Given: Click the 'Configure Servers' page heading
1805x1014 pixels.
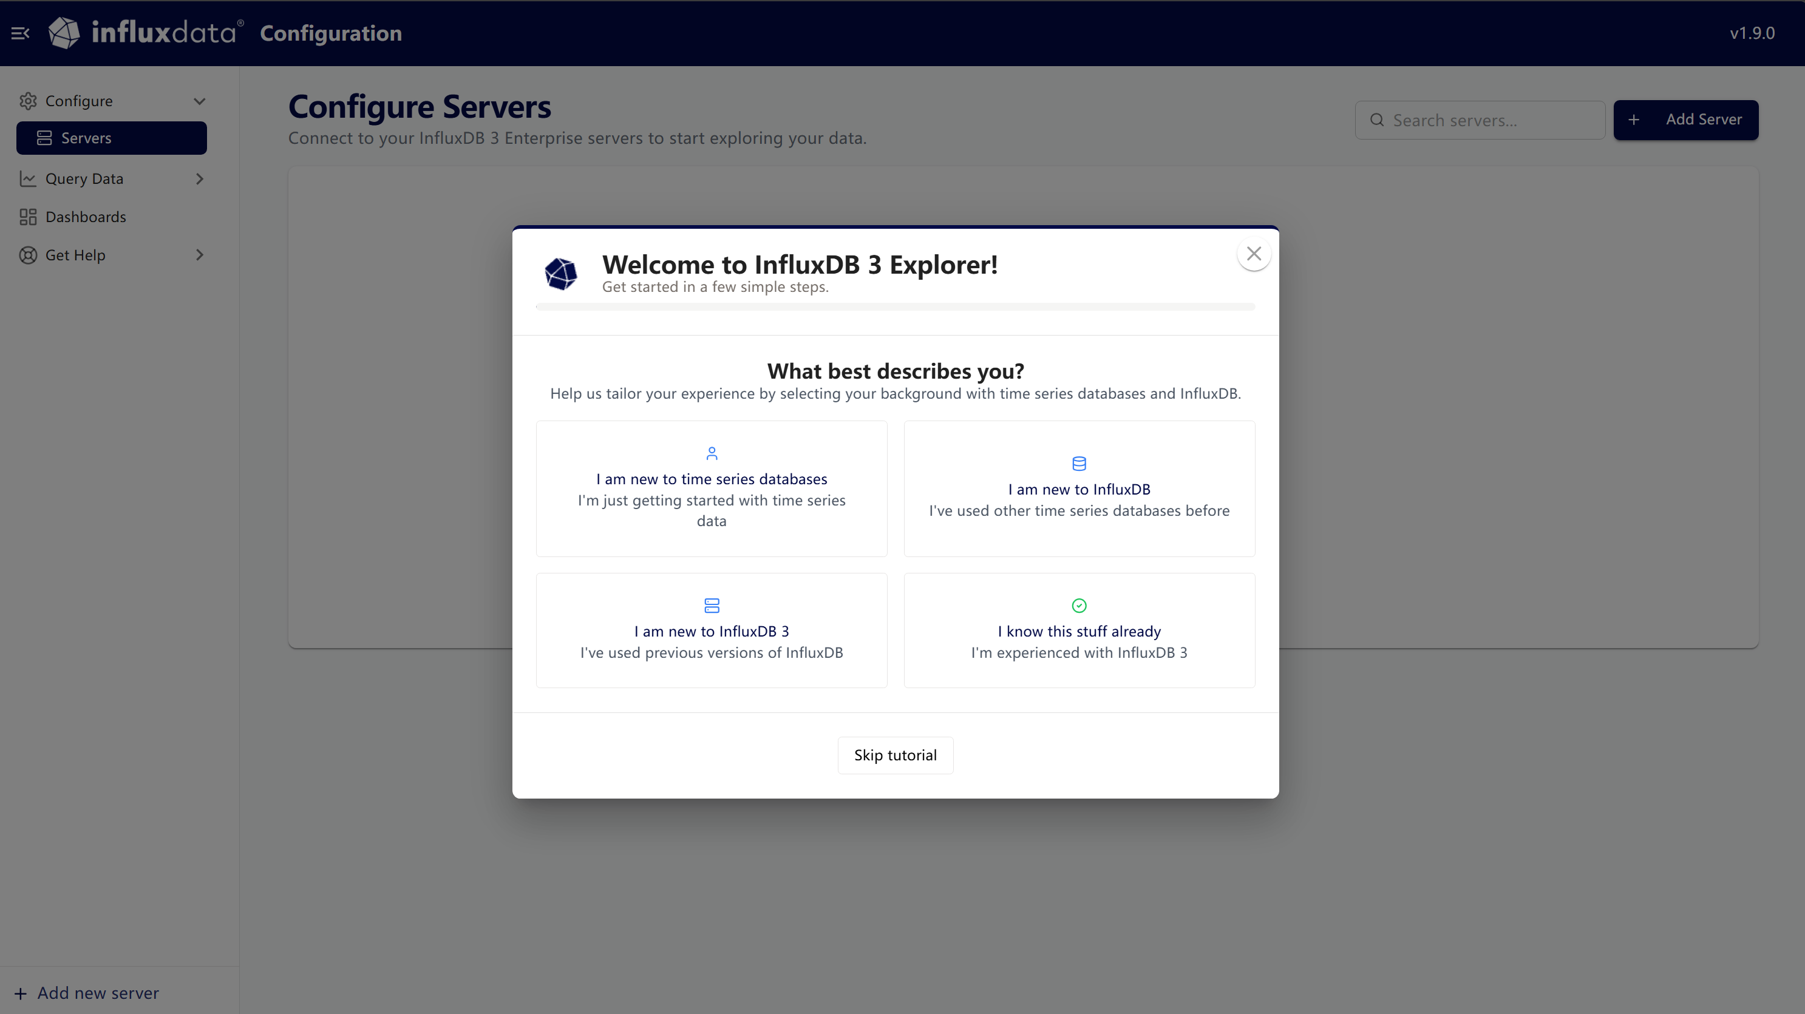Looking at the screenshot, I should [x=420, y=106].
